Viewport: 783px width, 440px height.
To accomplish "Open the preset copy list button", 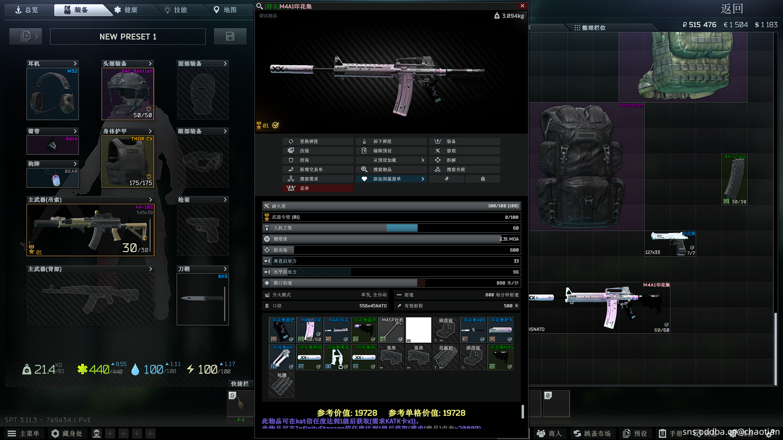I will (26, 37).
